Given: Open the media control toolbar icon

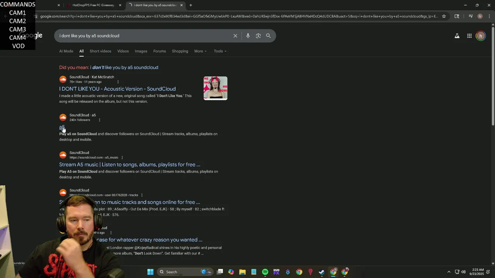Looking at the screenshot, I should click(x=470, y=16).
